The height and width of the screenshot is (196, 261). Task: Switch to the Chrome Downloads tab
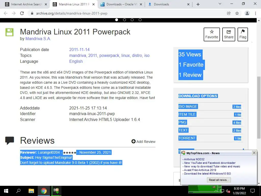pyautogui.click(x=168, y=4)
